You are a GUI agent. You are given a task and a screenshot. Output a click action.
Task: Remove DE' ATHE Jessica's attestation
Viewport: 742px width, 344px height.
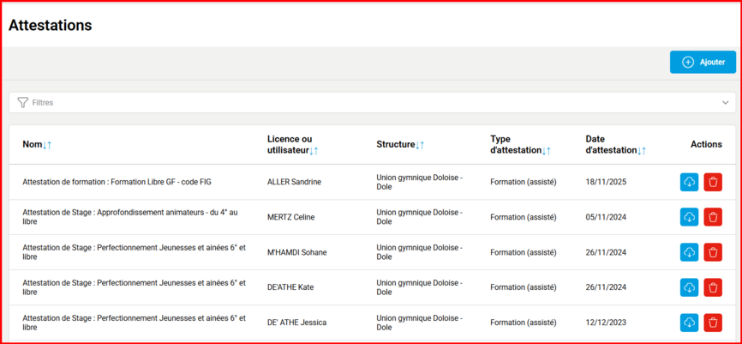(x=713, y=323)
